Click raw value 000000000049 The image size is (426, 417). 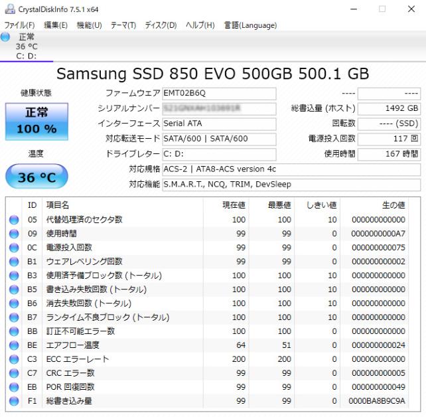click(378, 387)
